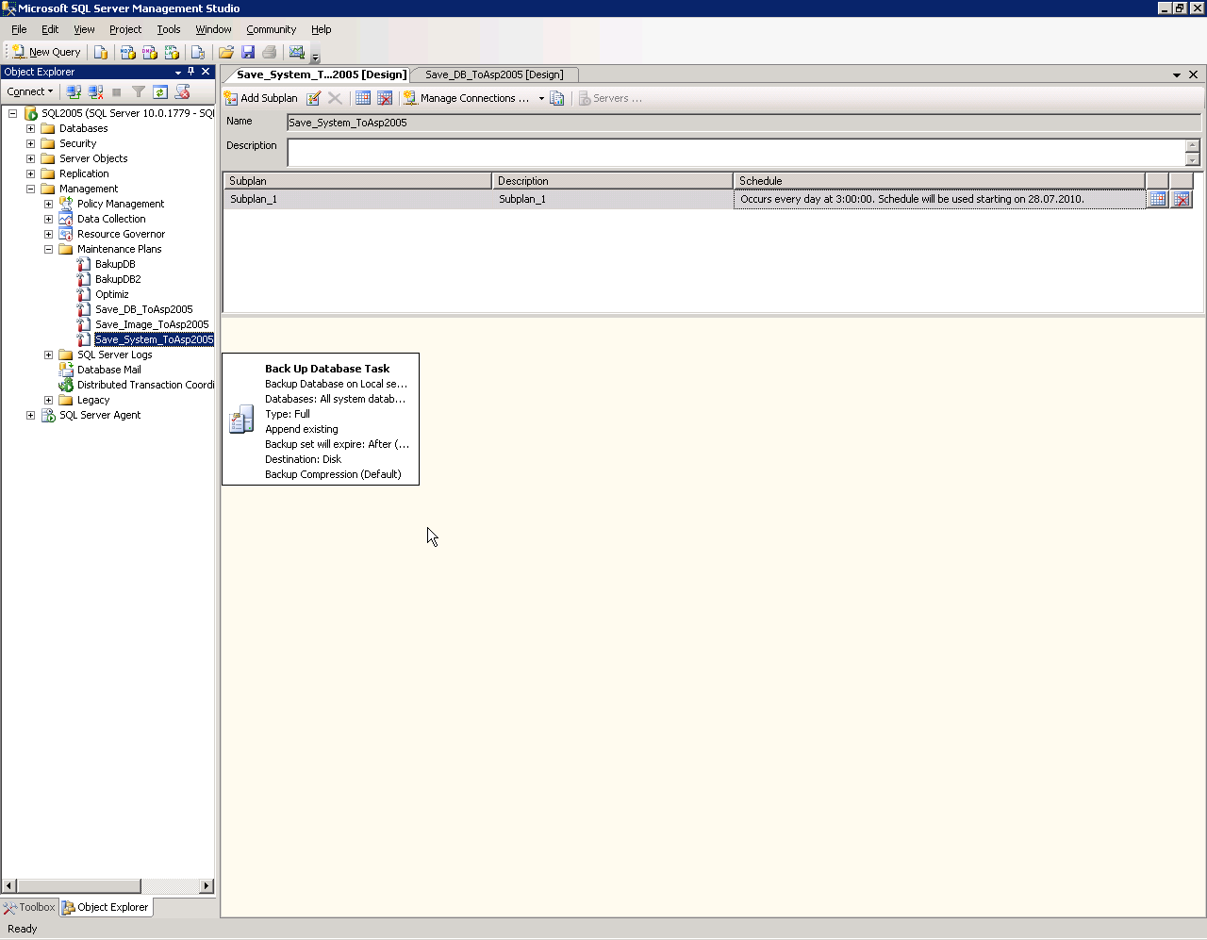Click Add Subplan in designer toolbar

pyautogui.click(x=261, y=98)
